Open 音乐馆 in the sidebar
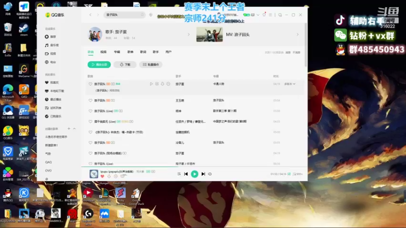This screenshot has height=228, width=406. pos(52,45)
